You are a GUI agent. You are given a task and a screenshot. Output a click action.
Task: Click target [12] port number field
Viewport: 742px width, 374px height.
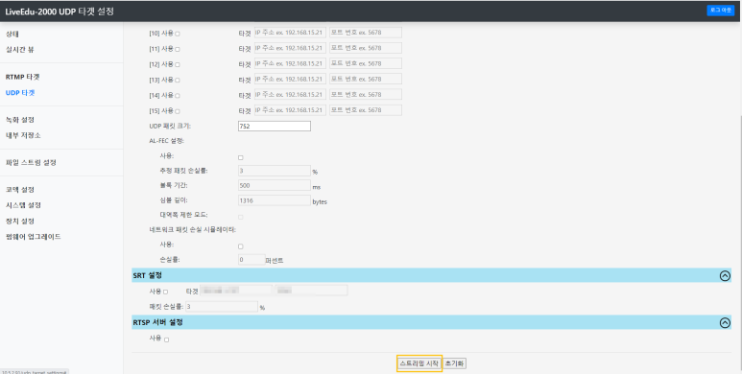[366, 63]
